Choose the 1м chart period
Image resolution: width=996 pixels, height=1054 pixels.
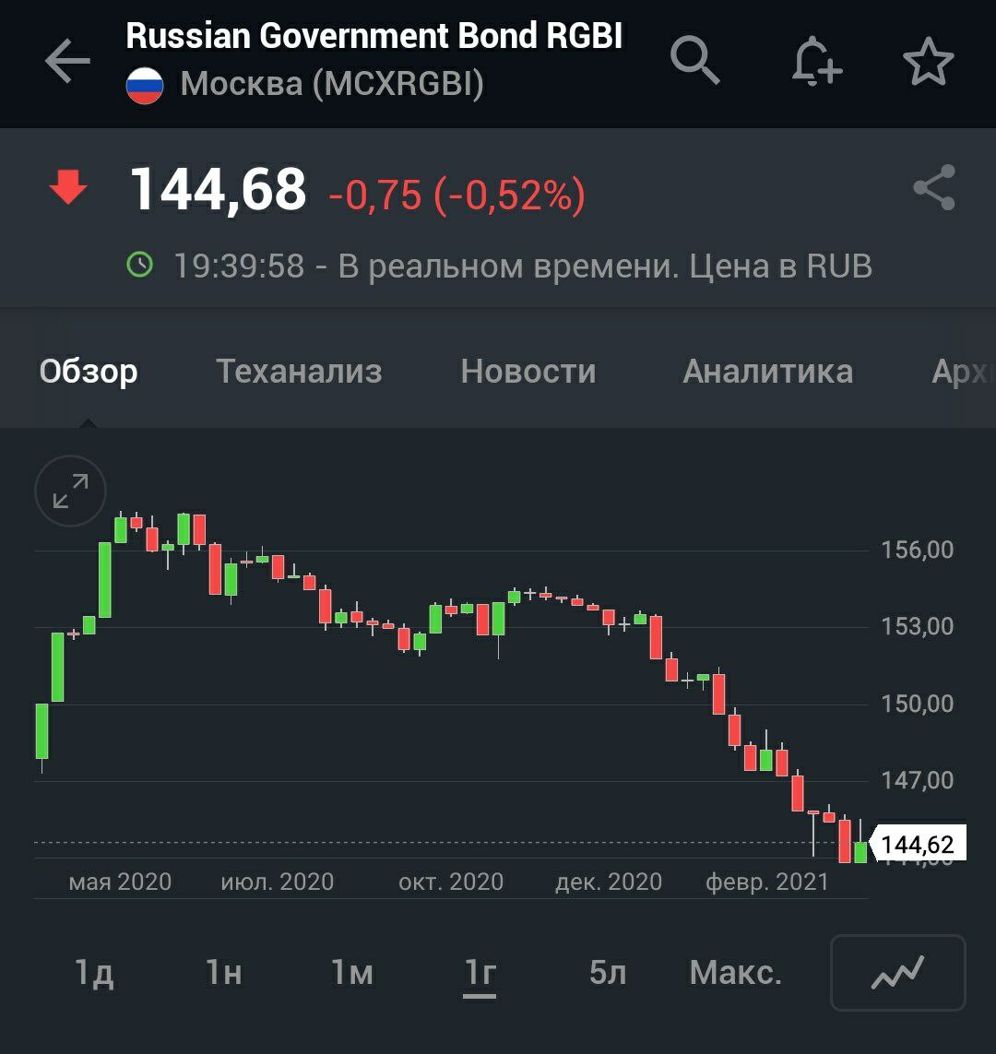tap(351, 972)
